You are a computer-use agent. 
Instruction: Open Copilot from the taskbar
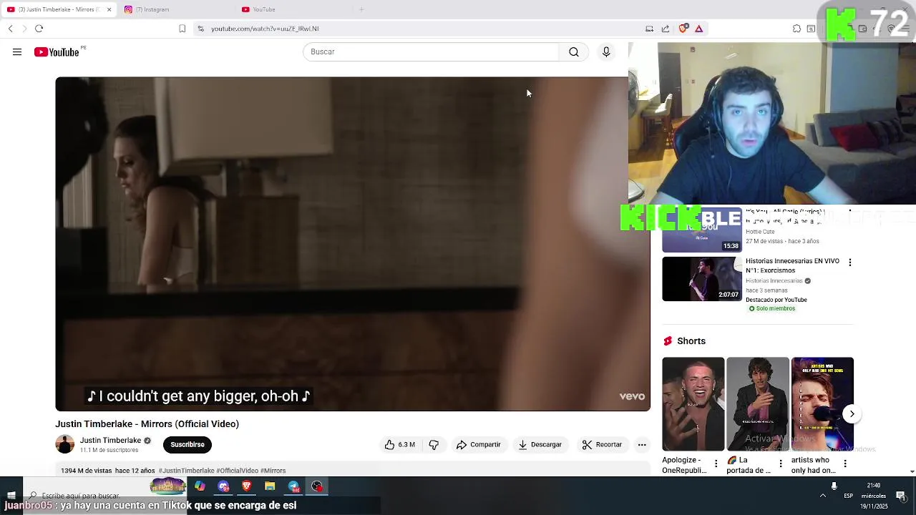pyautogui.click(x=200, y=486)
